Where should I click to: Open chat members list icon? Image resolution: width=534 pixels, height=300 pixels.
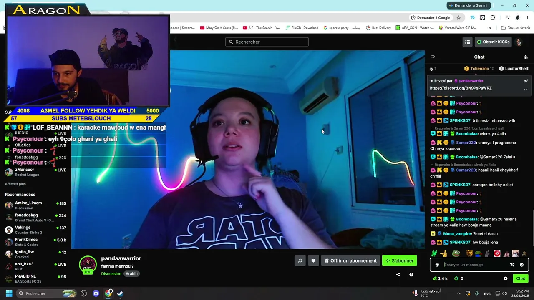526,57
